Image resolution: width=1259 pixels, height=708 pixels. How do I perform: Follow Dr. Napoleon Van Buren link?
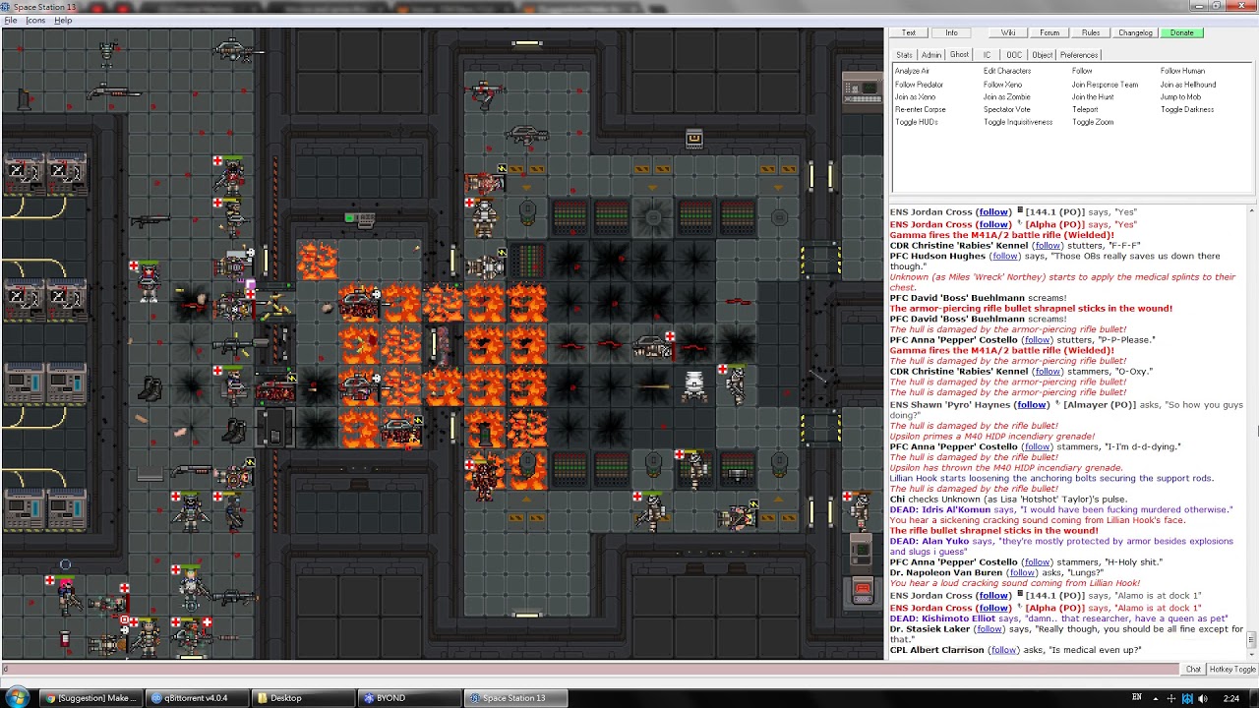tap(1022, 572)
